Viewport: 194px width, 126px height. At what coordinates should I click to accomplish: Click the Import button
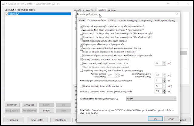tap(46, 111)
